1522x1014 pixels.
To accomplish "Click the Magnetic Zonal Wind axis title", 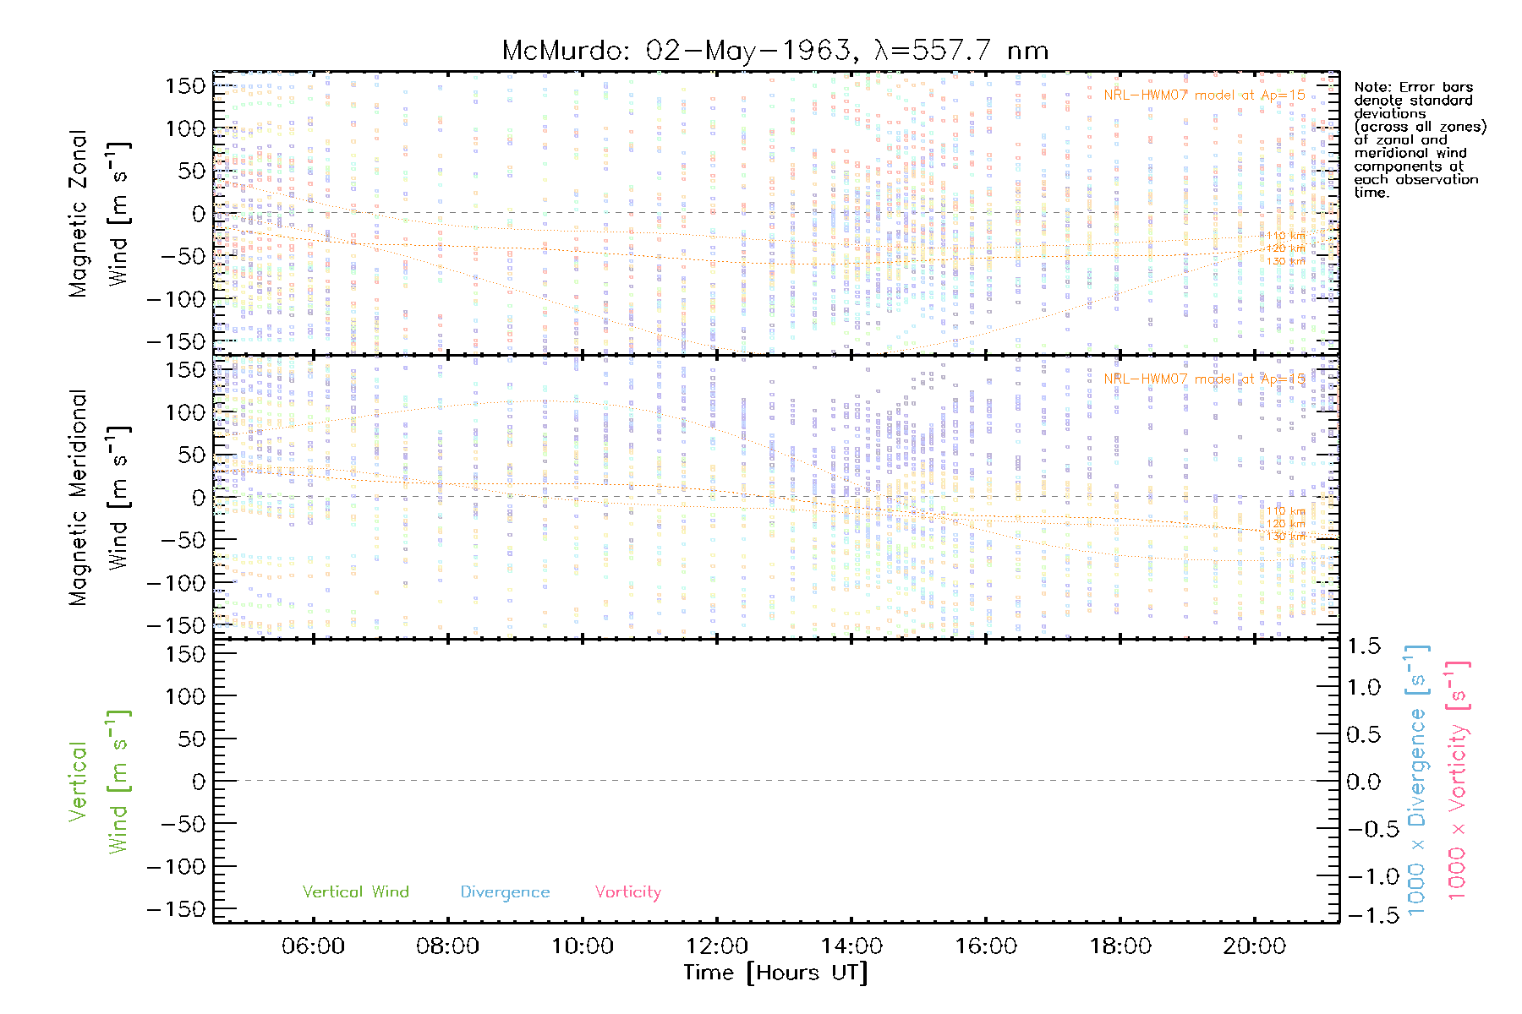I will tap(97, 213).
